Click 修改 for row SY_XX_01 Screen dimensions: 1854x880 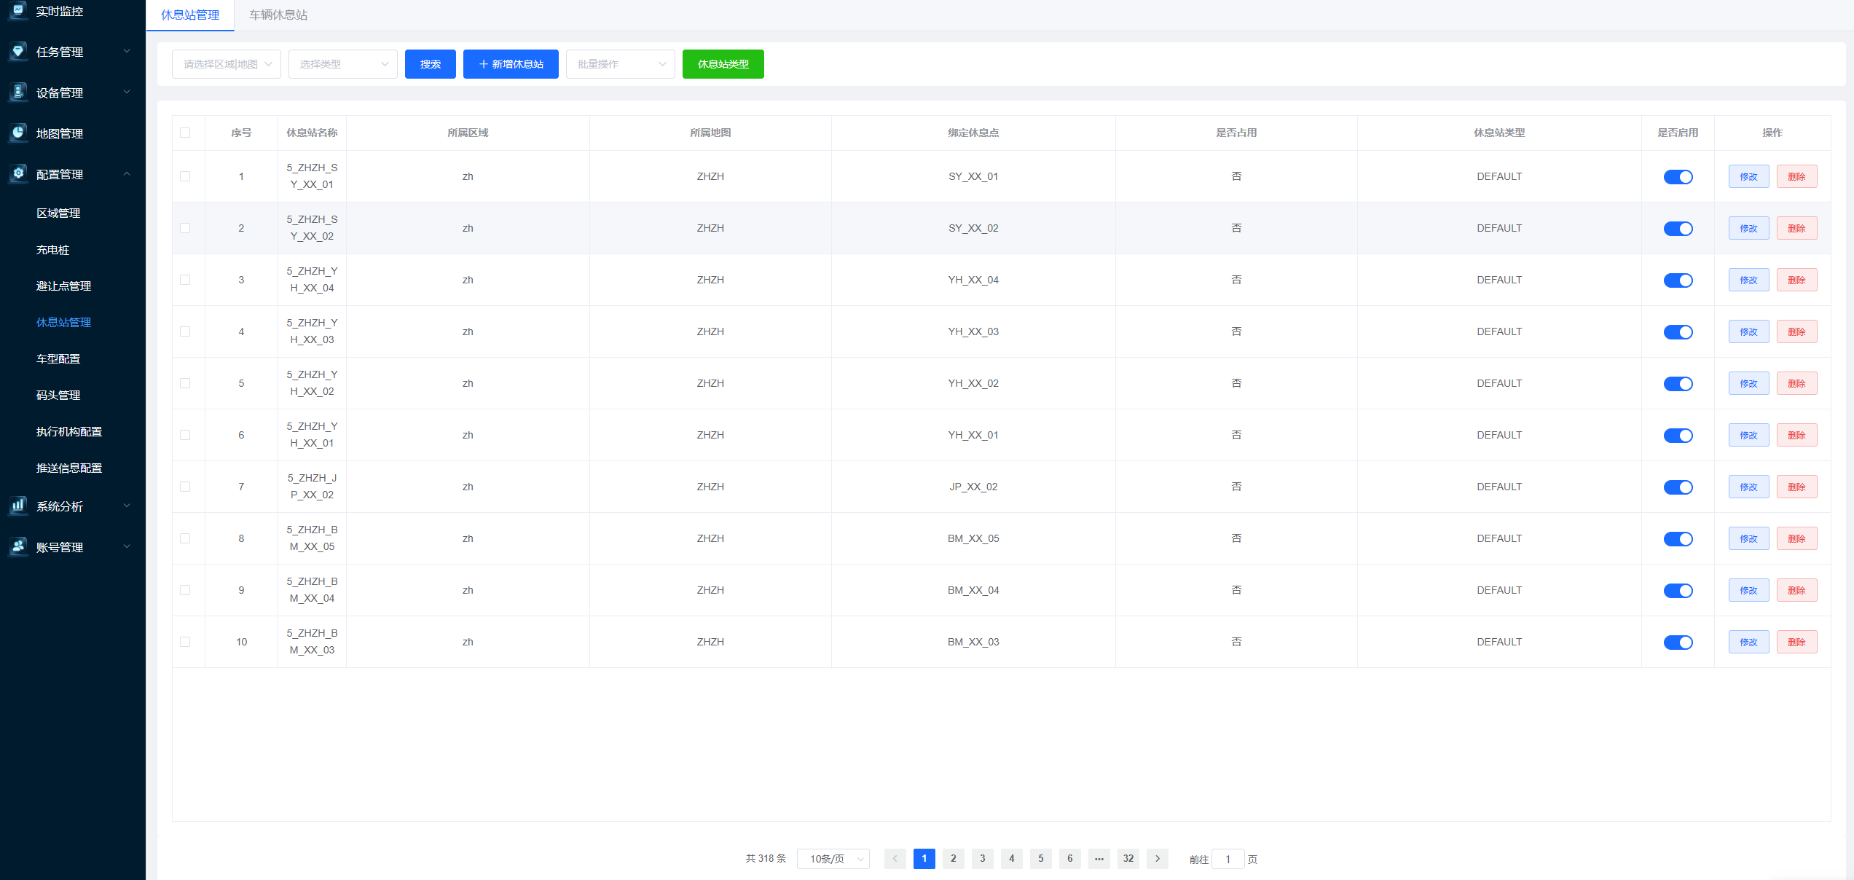tap(1748, 177)
